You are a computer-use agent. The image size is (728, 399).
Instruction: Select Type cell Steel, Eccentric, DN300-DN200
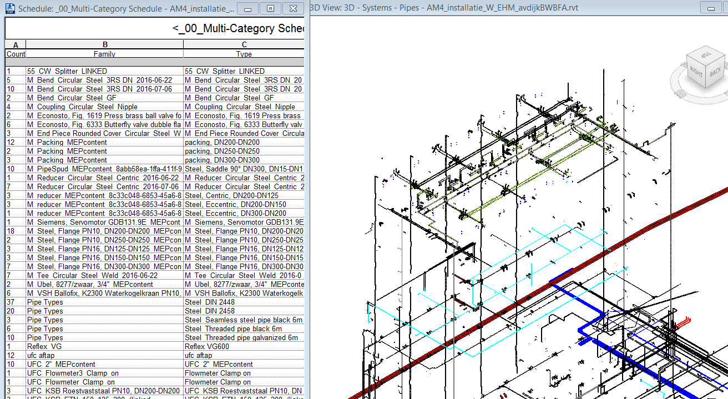click(244, 213)
